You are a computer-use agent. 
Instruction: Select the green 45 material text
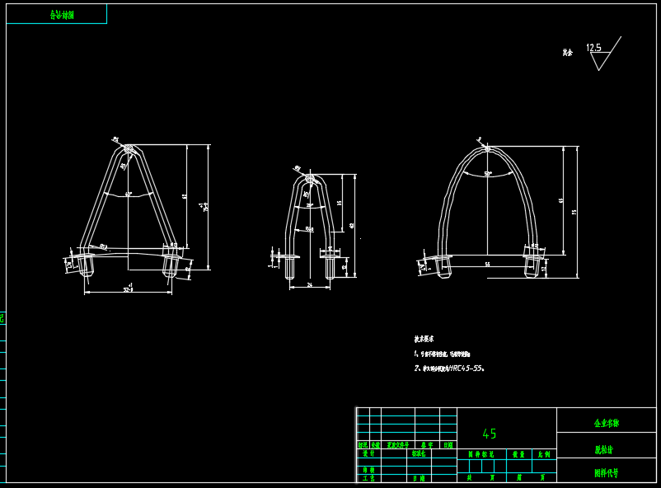[x=490, y=434]
